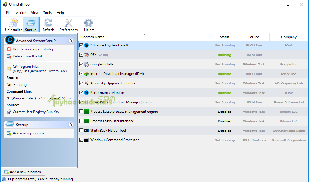Image resolution: width=309 pixels, height=182 pixels.
Task: Click status bar programs total text
Action: pyautogui.click(x=40, y=179)
